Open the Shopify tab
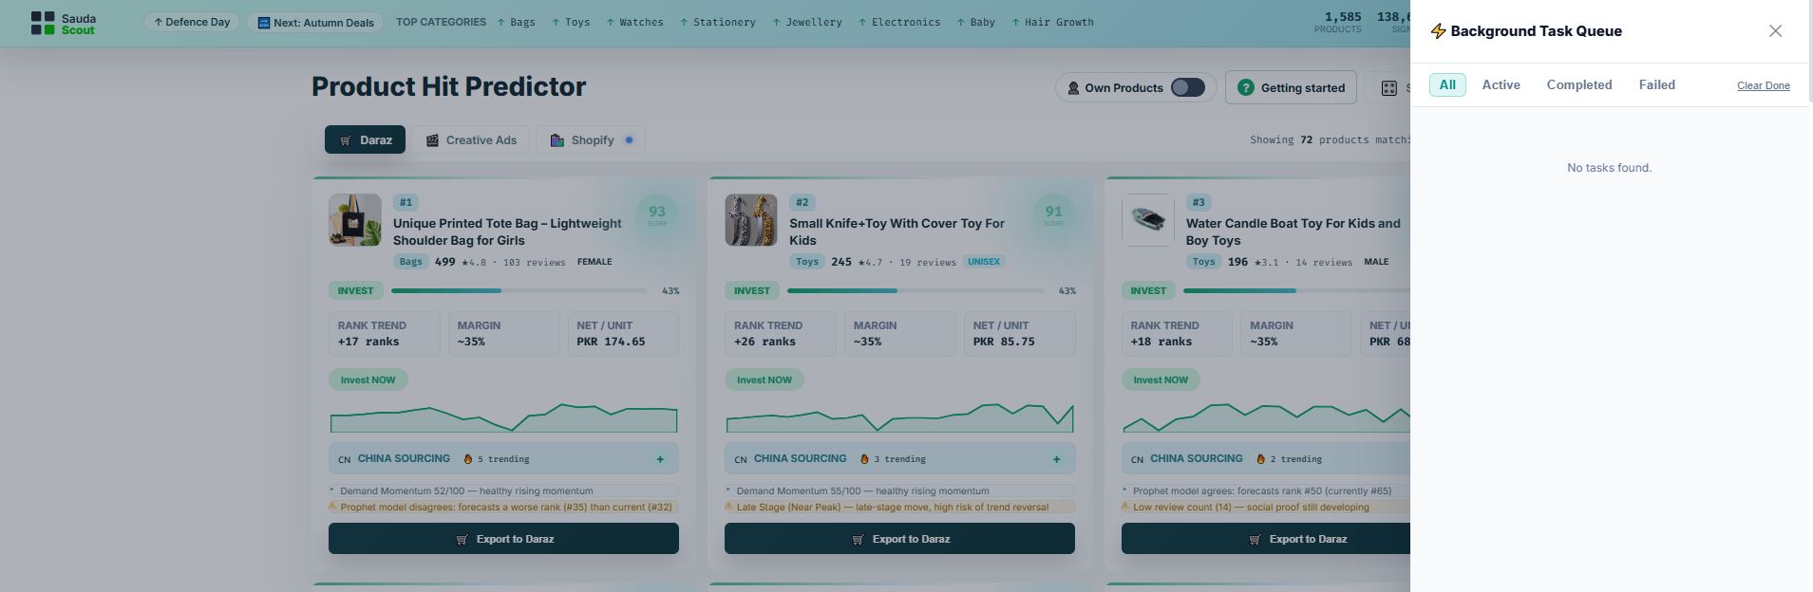The width and height of the screenshot is (1813, 592). coord(591,139)
